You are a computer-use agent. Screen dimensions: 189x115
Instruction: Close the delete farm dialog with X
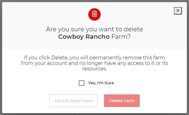point(178,11)
